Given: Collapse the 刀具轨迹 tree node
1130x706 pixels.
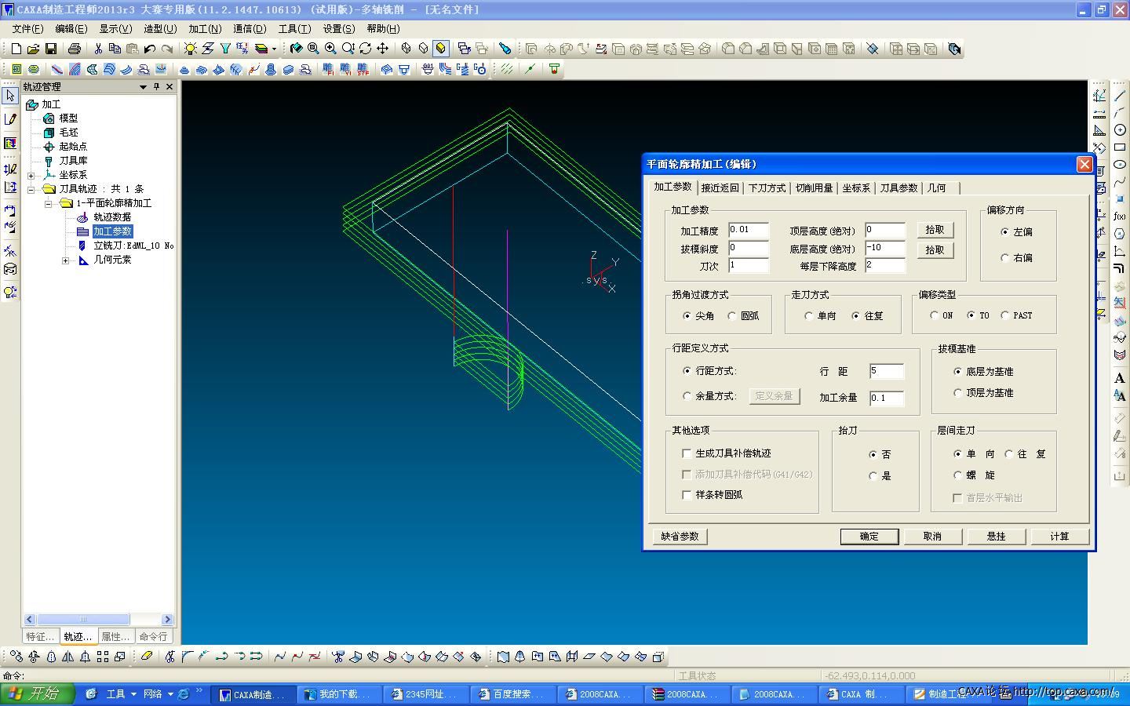Looking at the screenshot, I should coord(31,189).
